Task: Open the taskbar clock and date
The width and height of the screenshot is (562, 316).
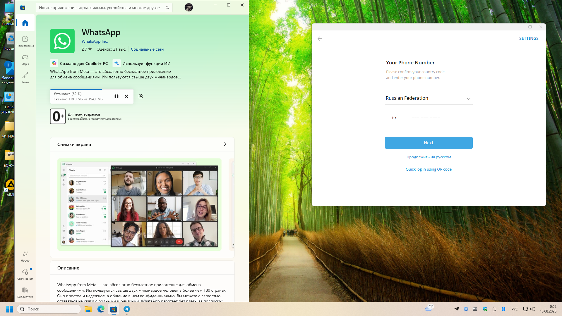Action: (x=548, y=309)
